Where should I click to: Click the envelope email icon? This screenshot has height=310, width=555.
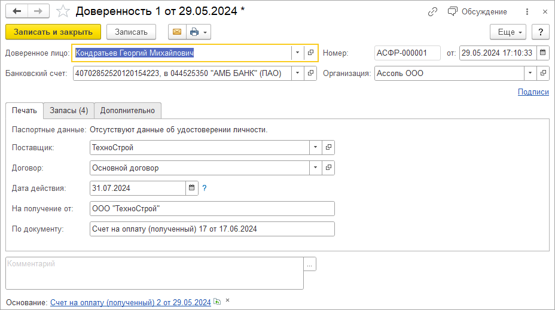(177, 32)
